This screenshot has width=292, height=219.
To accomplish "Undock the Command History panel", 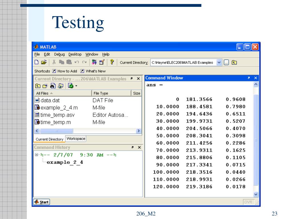I will click(132, 147).
